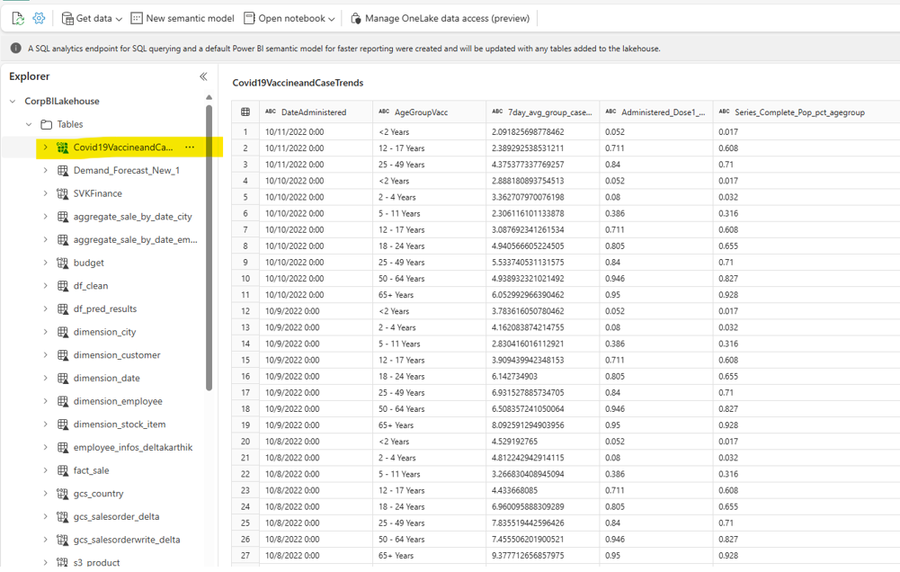The image size is (900, 572).
Task: Click the info icon in notification bar
Action: point(16,49)
